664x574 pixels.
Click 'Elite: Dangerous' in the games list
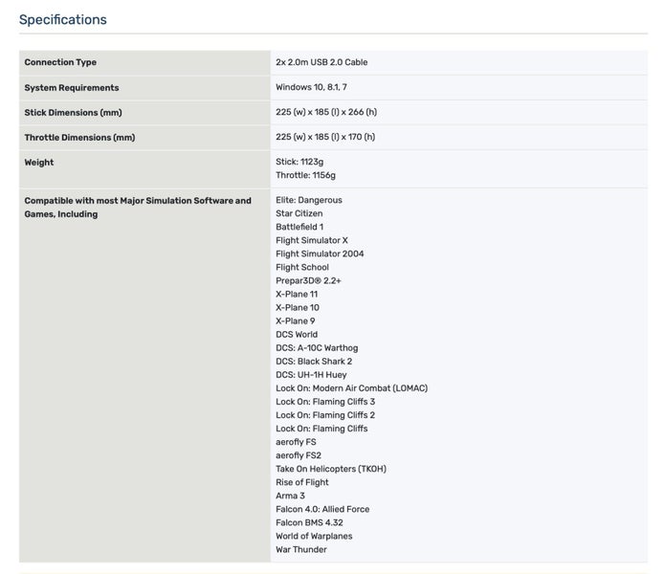309,200
